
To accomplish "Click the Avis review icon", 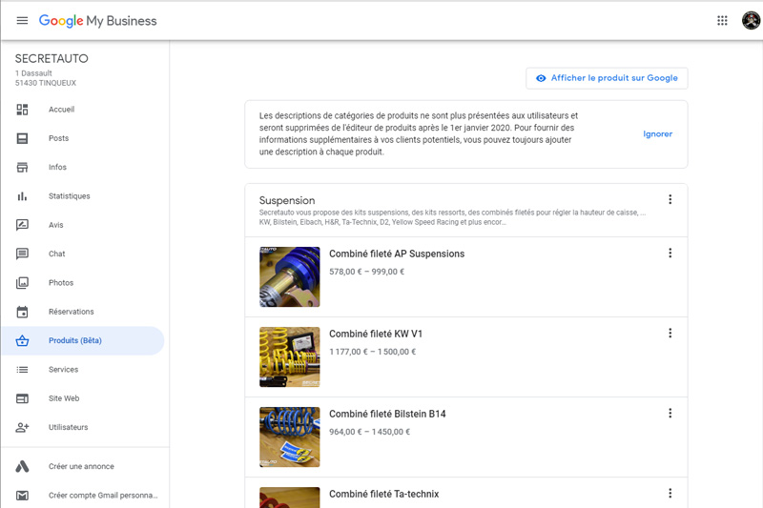I will pos(22,225).
